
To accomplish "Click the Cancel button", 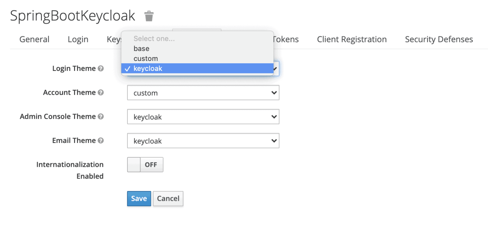I will pyautogui.click(x=168, y=198).
